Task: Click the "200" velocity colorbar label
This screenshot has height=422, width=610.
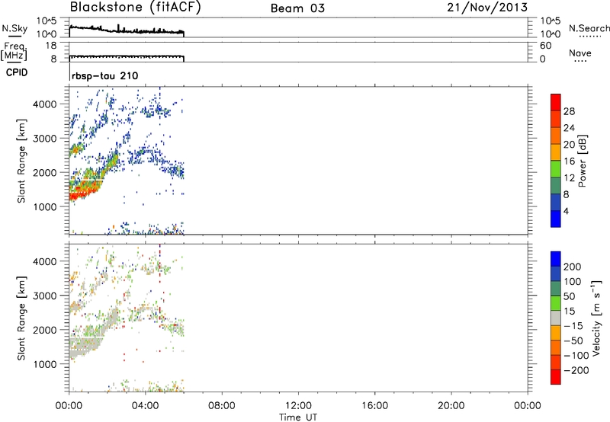Action: pyautogui.click(x=573, y=267)
